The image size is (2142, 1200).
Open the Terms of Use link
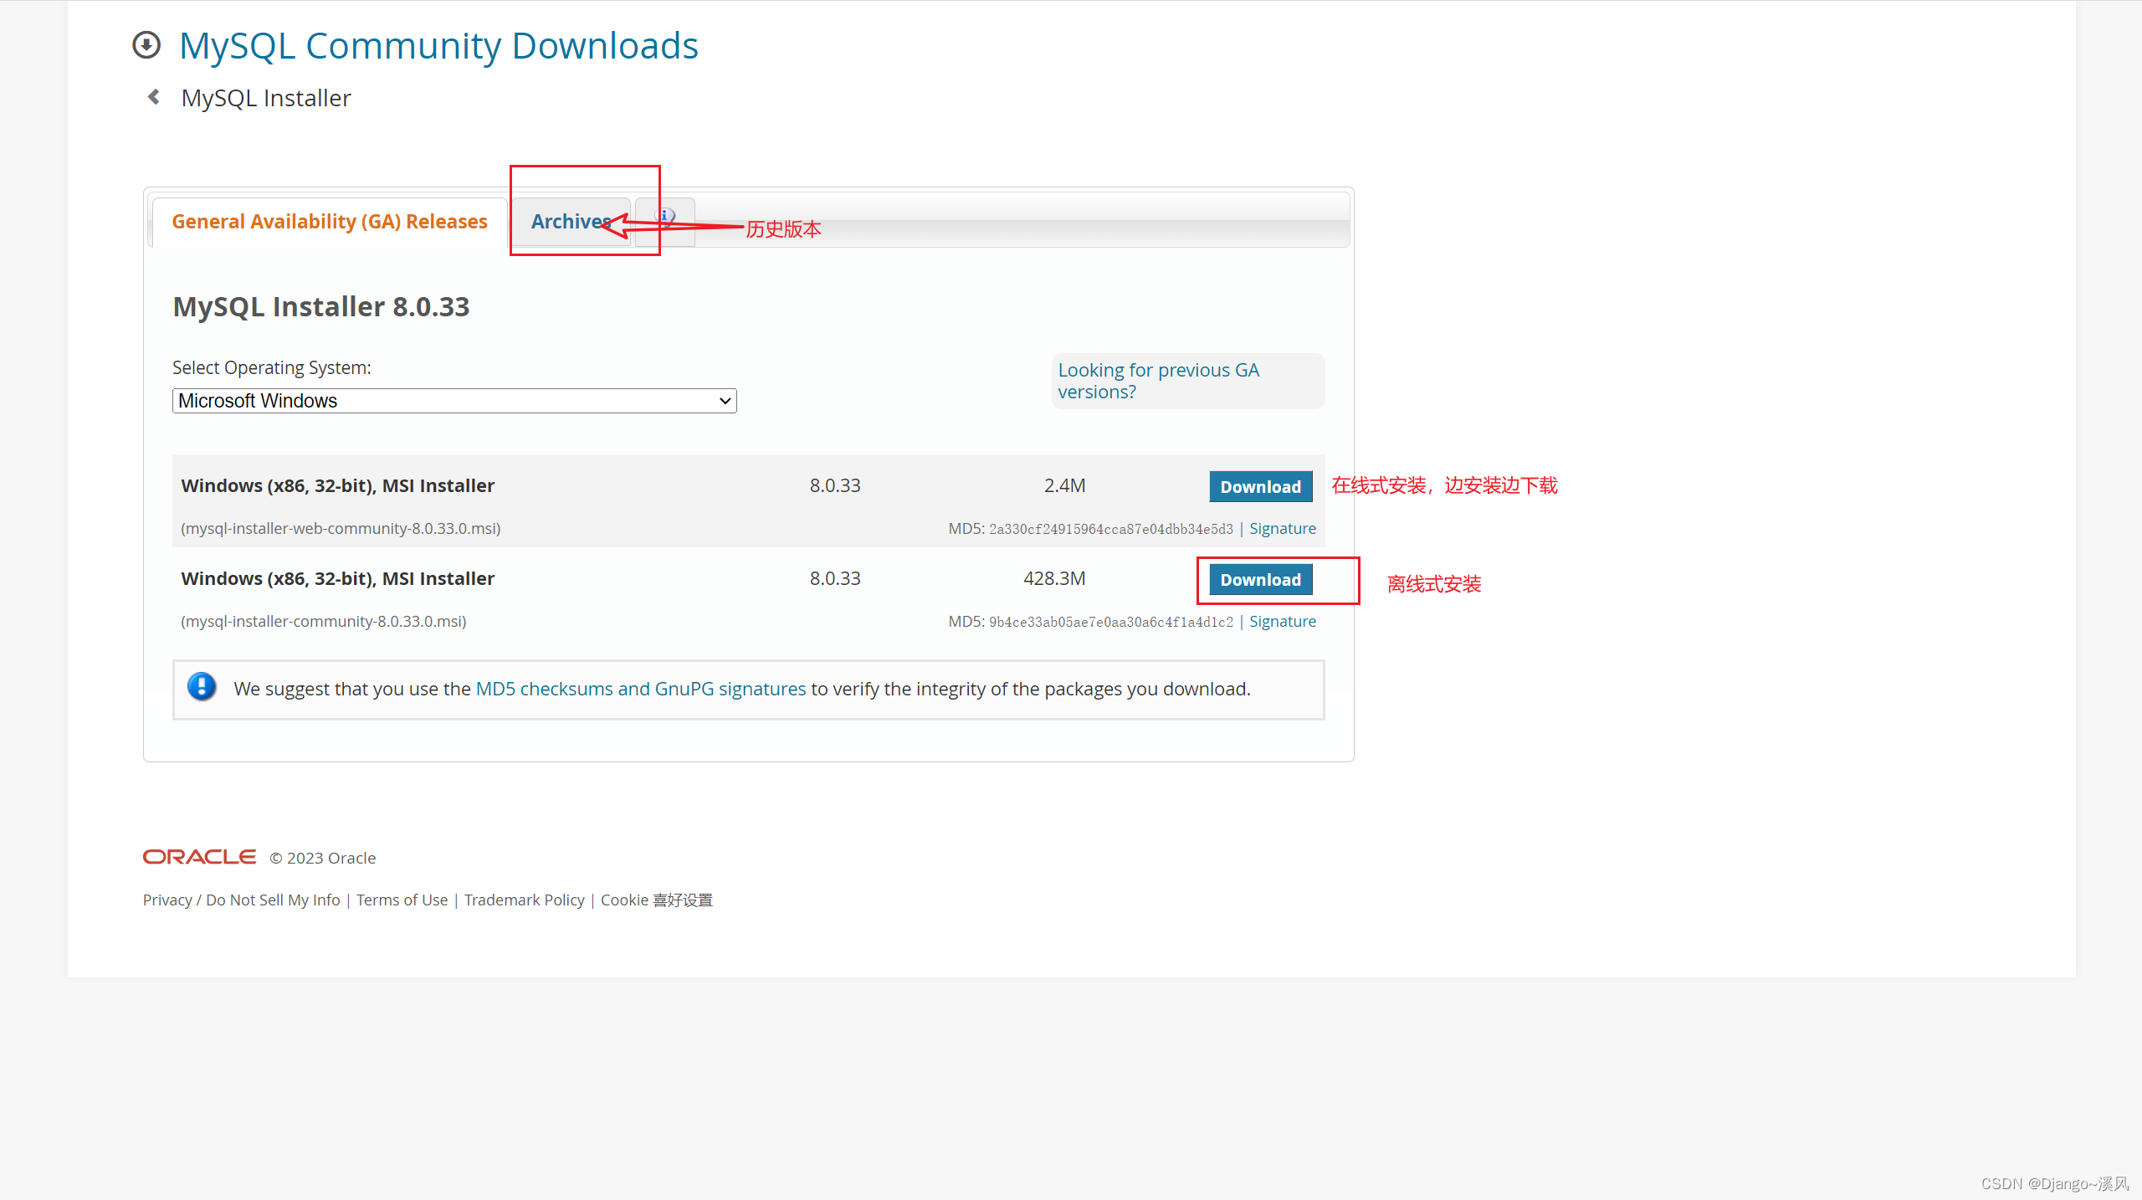pos(402,900)
